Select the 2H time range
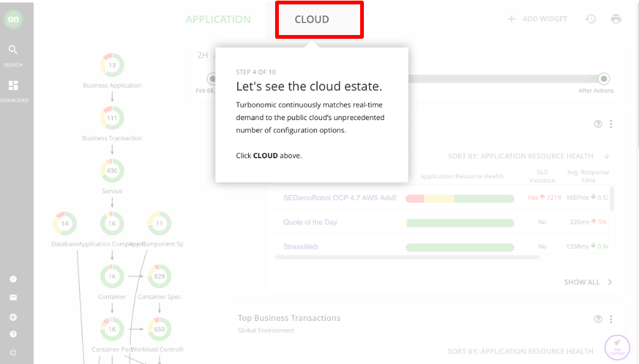This screenshot has width=639, height=364. click(x=203, y=55)
